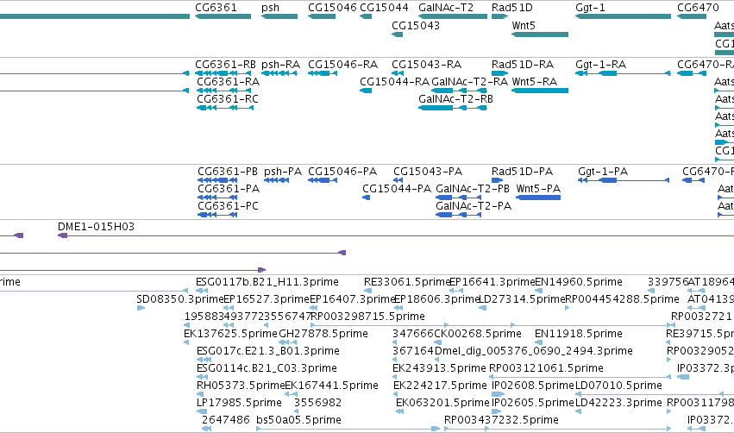This screenshot has width=734, height=433.
Task: Click EST EK137625.5prime
Action: pos(230,334)
